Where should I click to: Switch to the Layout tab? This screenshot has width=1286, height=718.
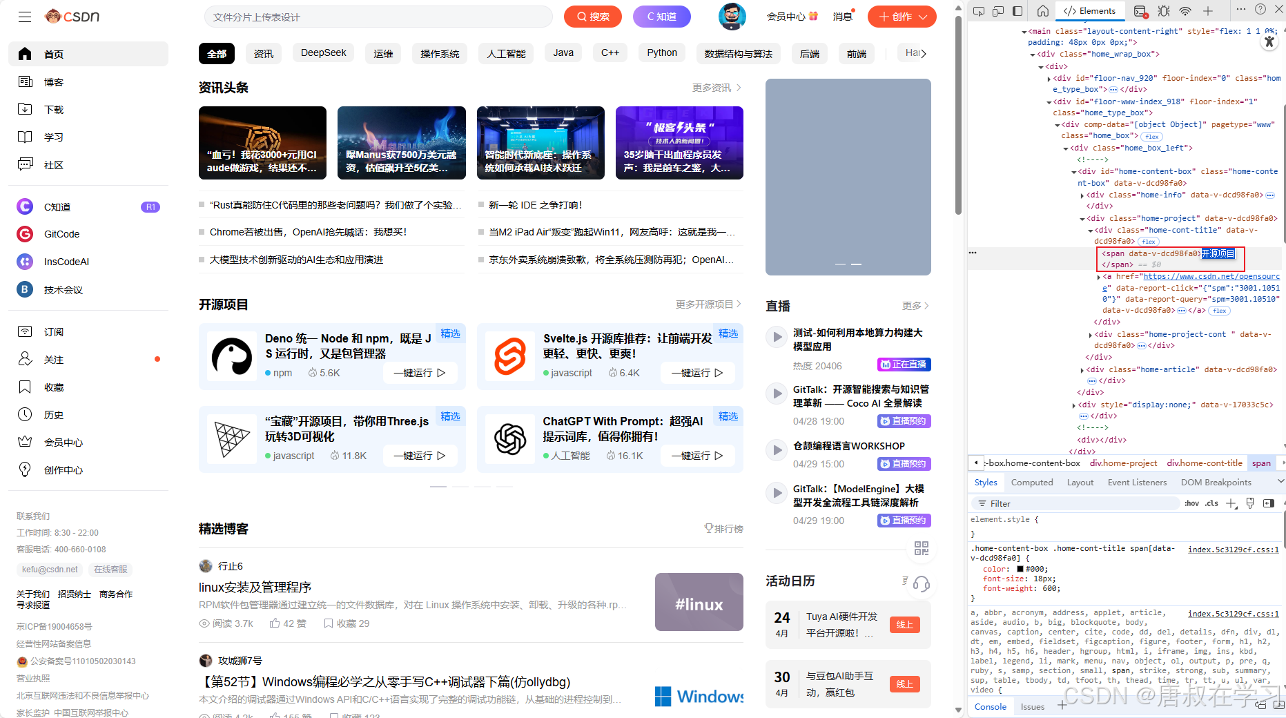(1080, 482)
